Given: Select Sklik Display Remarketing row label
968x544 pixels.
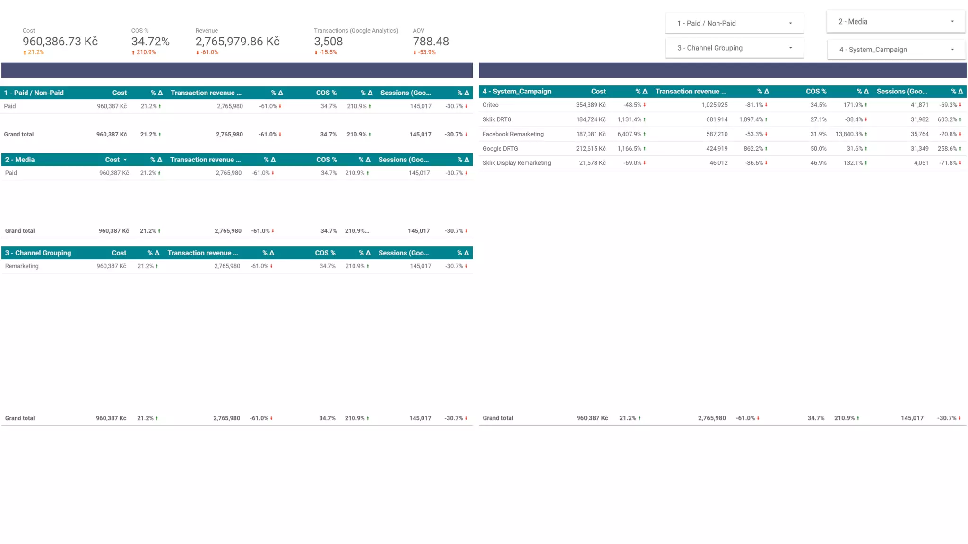Looking at the screenshot, I should [517, 163].
